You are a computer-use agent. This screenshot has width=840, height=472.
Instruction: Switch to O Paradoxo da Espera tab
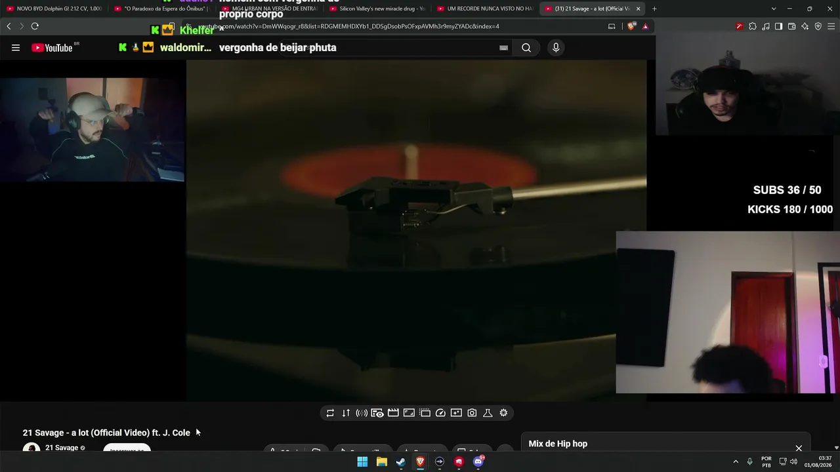point(161,9)
